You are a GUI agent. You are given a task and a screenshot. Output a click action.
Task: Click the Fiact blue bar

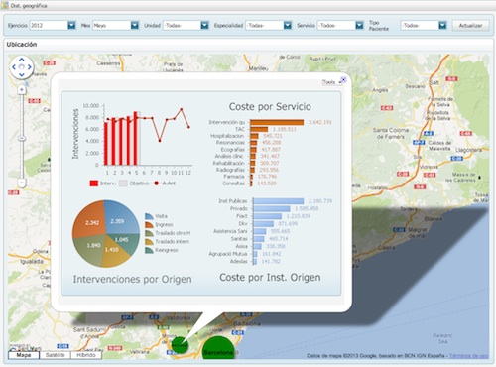(x=268, y=216)
